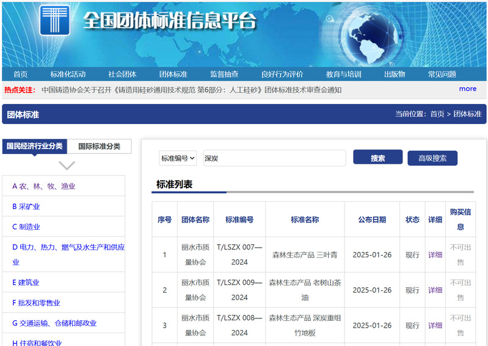The height and width of the screenshot is (346, 488).
Task: Click code cell T/LSZX 009—2024
Action: pyautogui.click(x=239, y=290)
